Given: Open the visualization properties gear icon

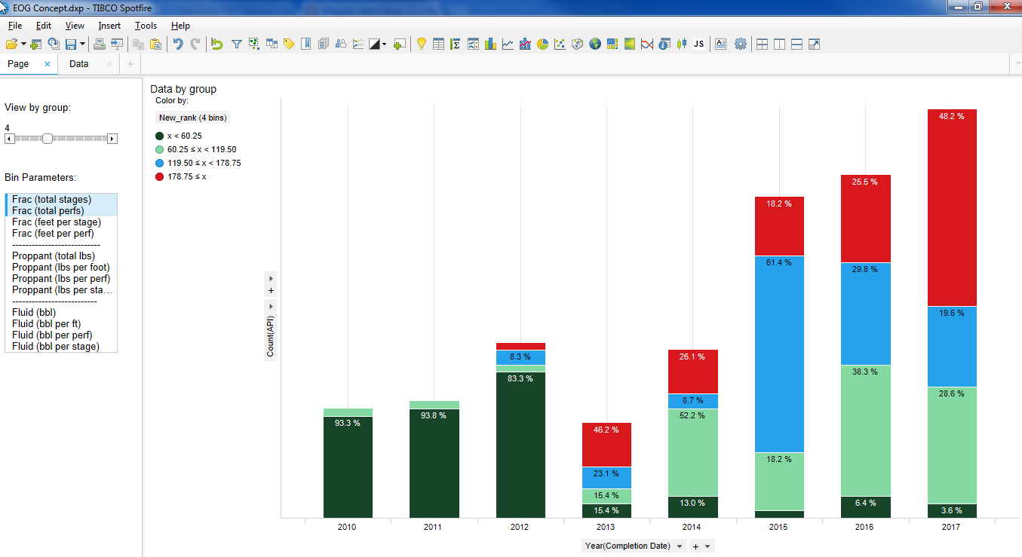Looking at the screenshot, I should 741,44.
